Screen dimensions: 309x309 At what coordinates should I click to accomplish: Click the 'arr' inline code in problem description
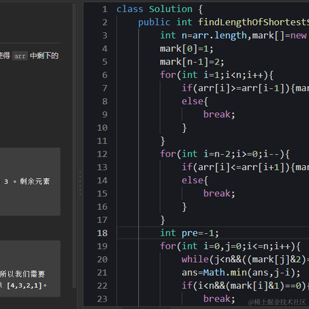pyautogui.click(x=20, y=56)
